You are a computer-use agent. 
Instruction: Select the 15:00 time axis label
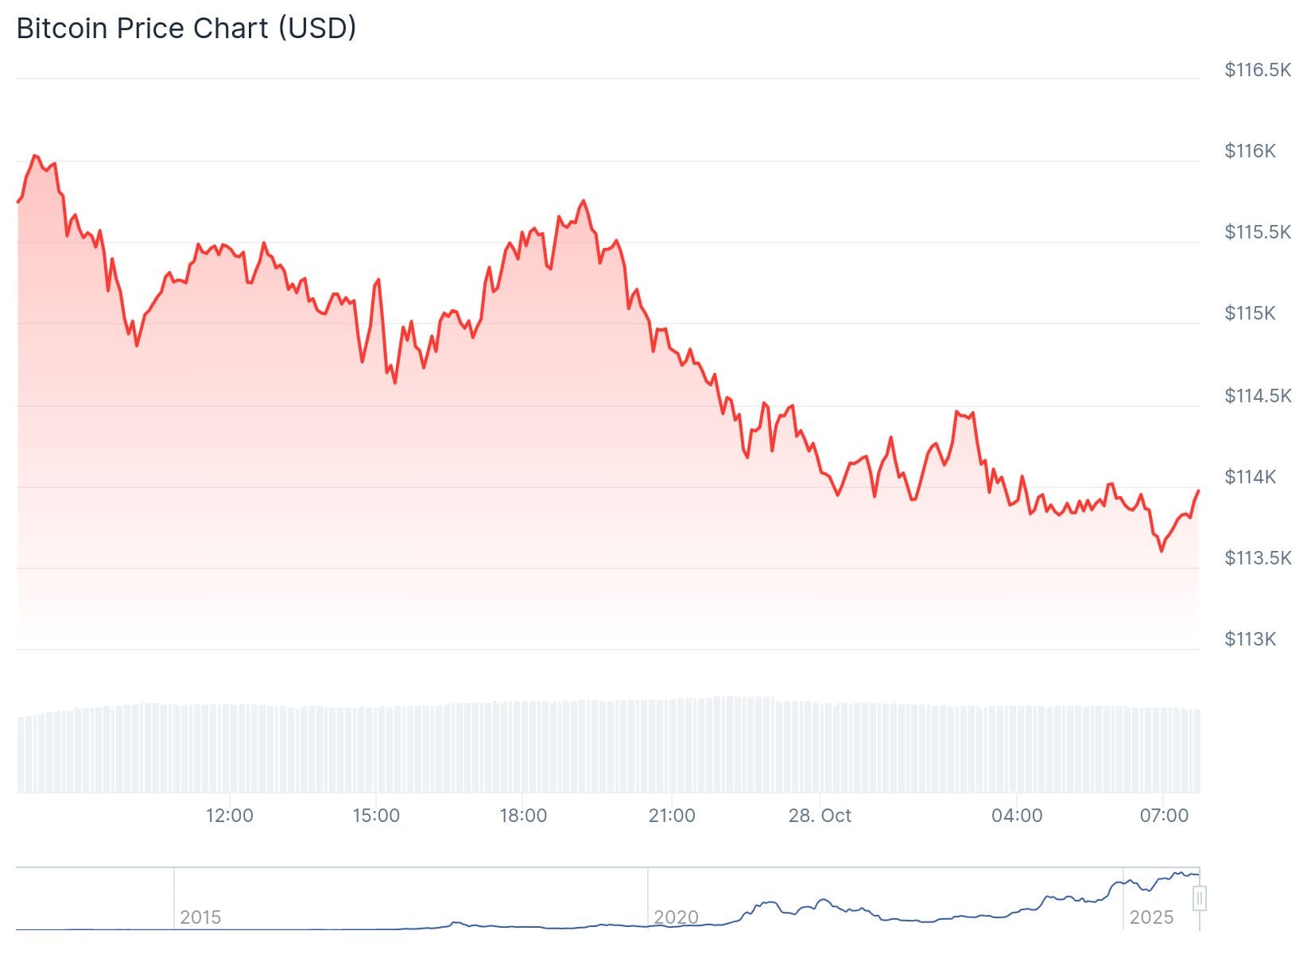376,816
